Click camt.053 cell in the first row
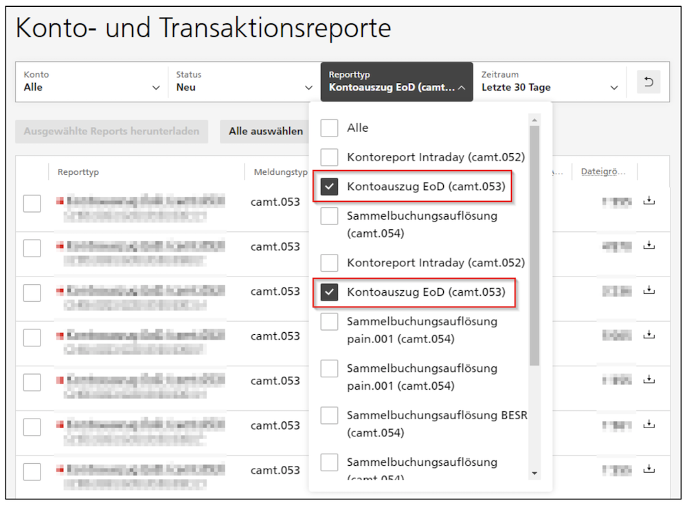 tap(275, 202)
